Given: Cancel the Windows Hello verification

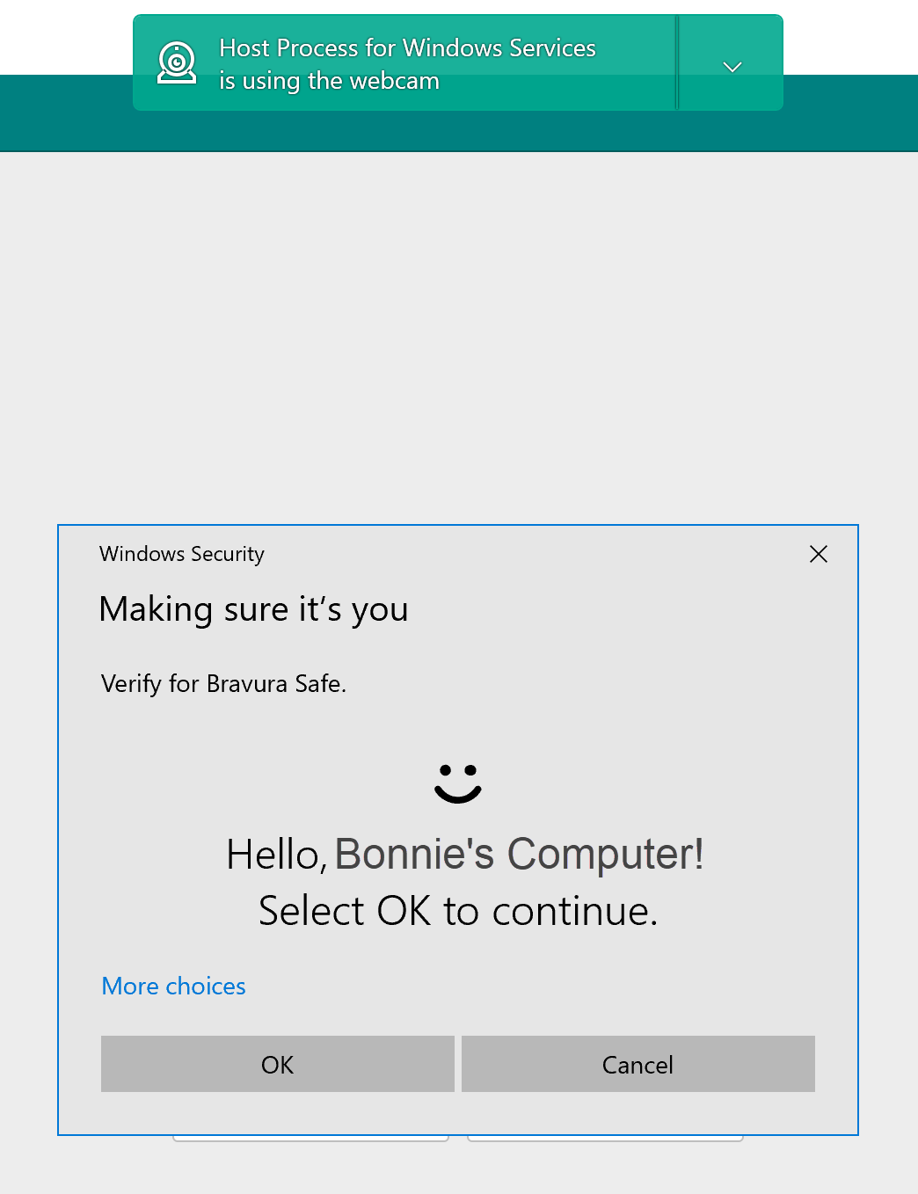Looking at the screenshot, I should (637, 1064).
